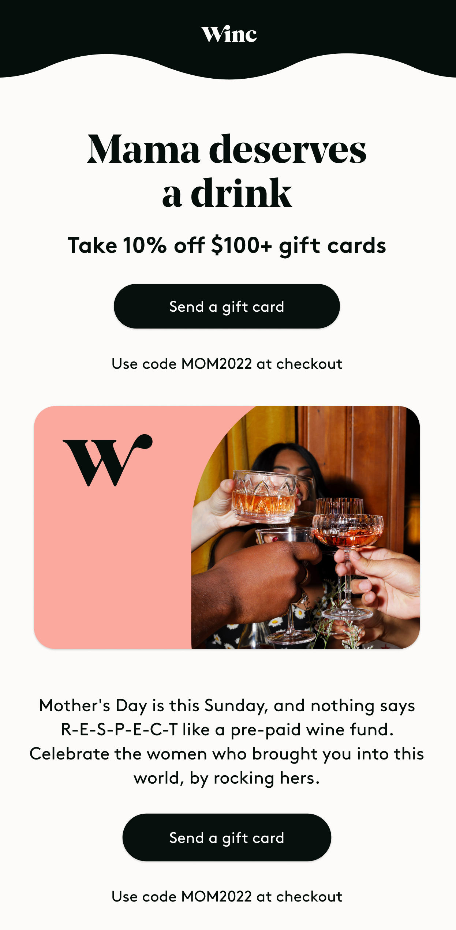
Task: Click the white Winc logo in header
Action: 229,34
